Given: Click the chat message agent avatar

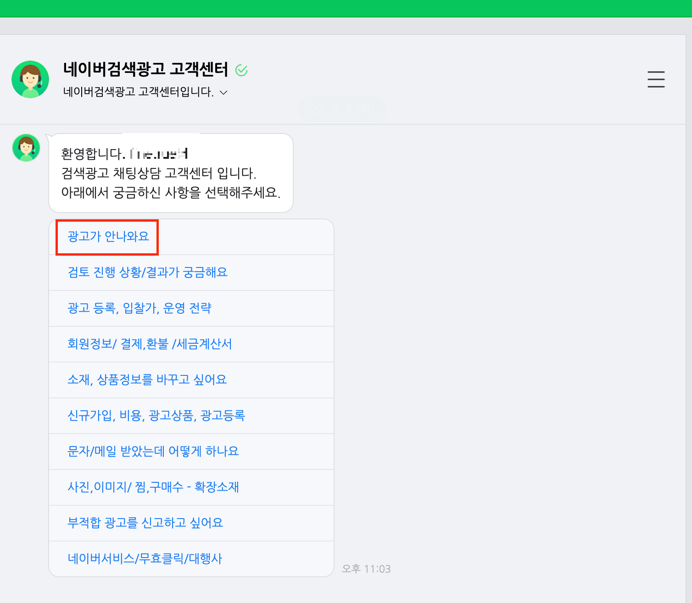Looking at the screenshot, I should tap(26, 148).
